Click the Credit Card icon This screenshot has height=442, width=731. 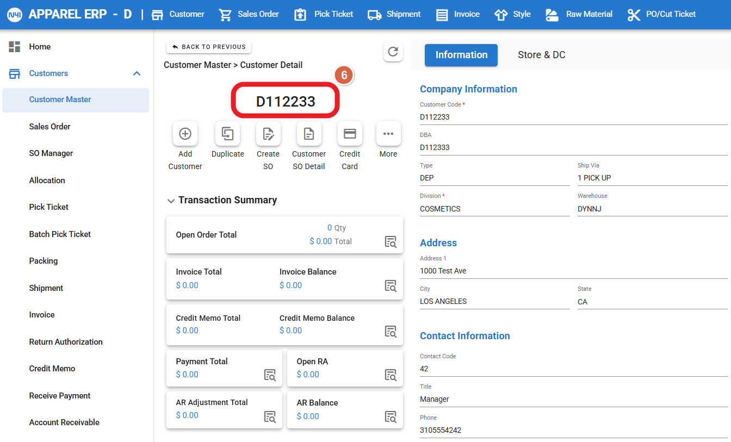coord(350,134)
